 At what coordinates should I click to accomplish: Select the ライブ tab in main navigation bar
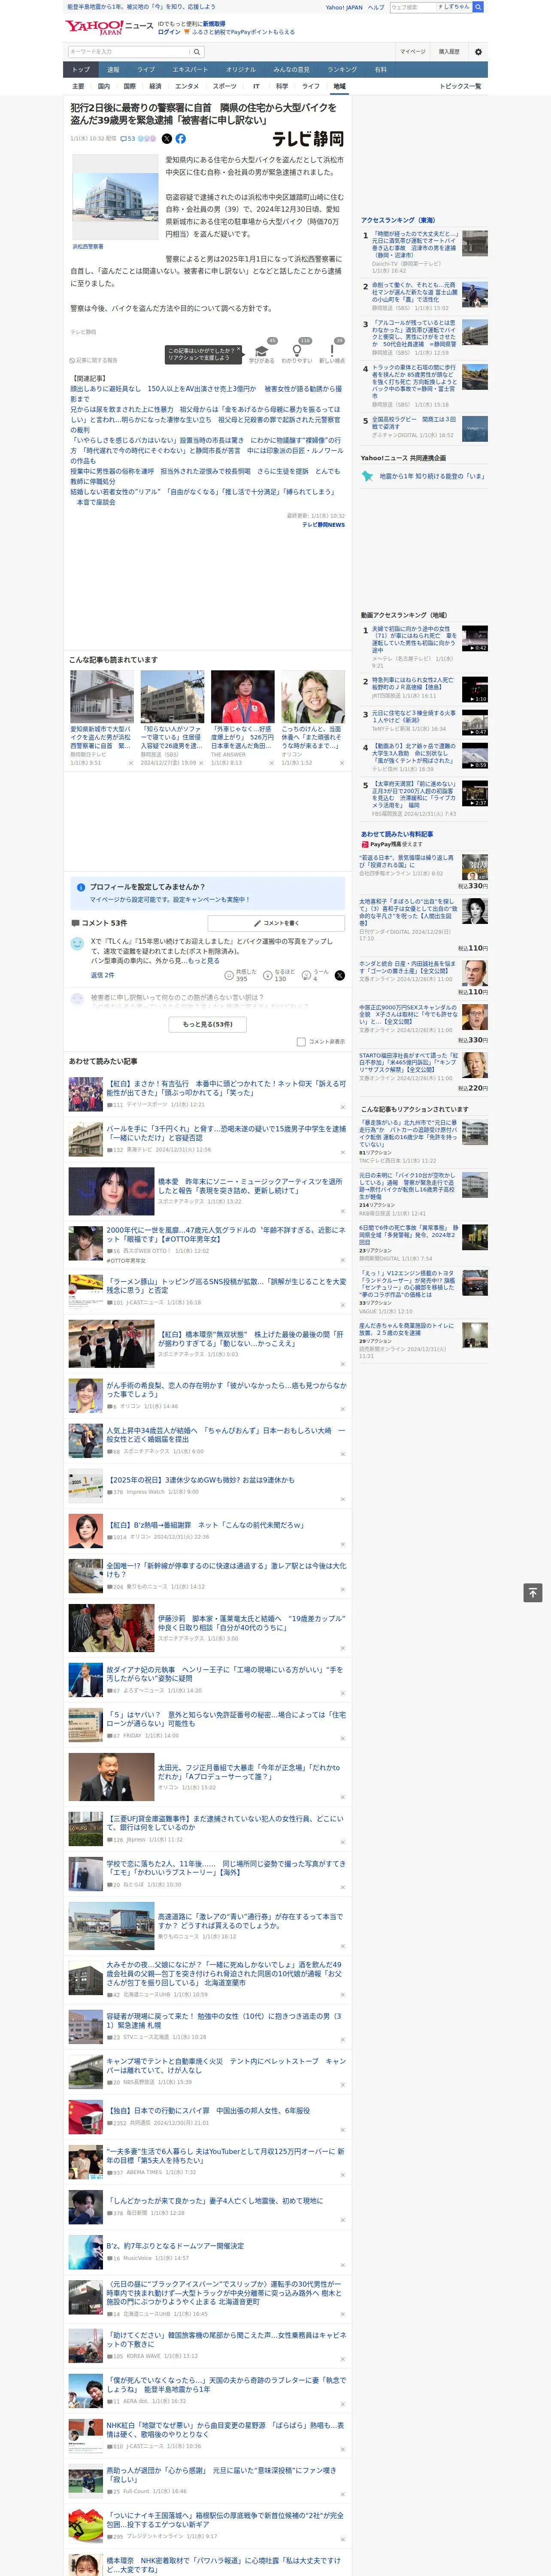146,70
